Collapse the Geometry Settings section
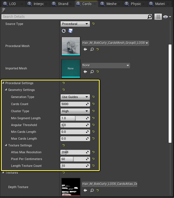The image size is (174, 198). point(6,90)
